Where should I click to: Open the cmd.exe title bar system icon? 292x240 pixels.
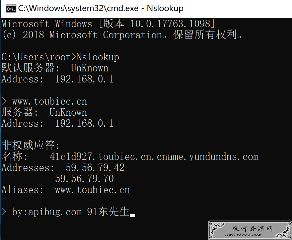(11, 9)
